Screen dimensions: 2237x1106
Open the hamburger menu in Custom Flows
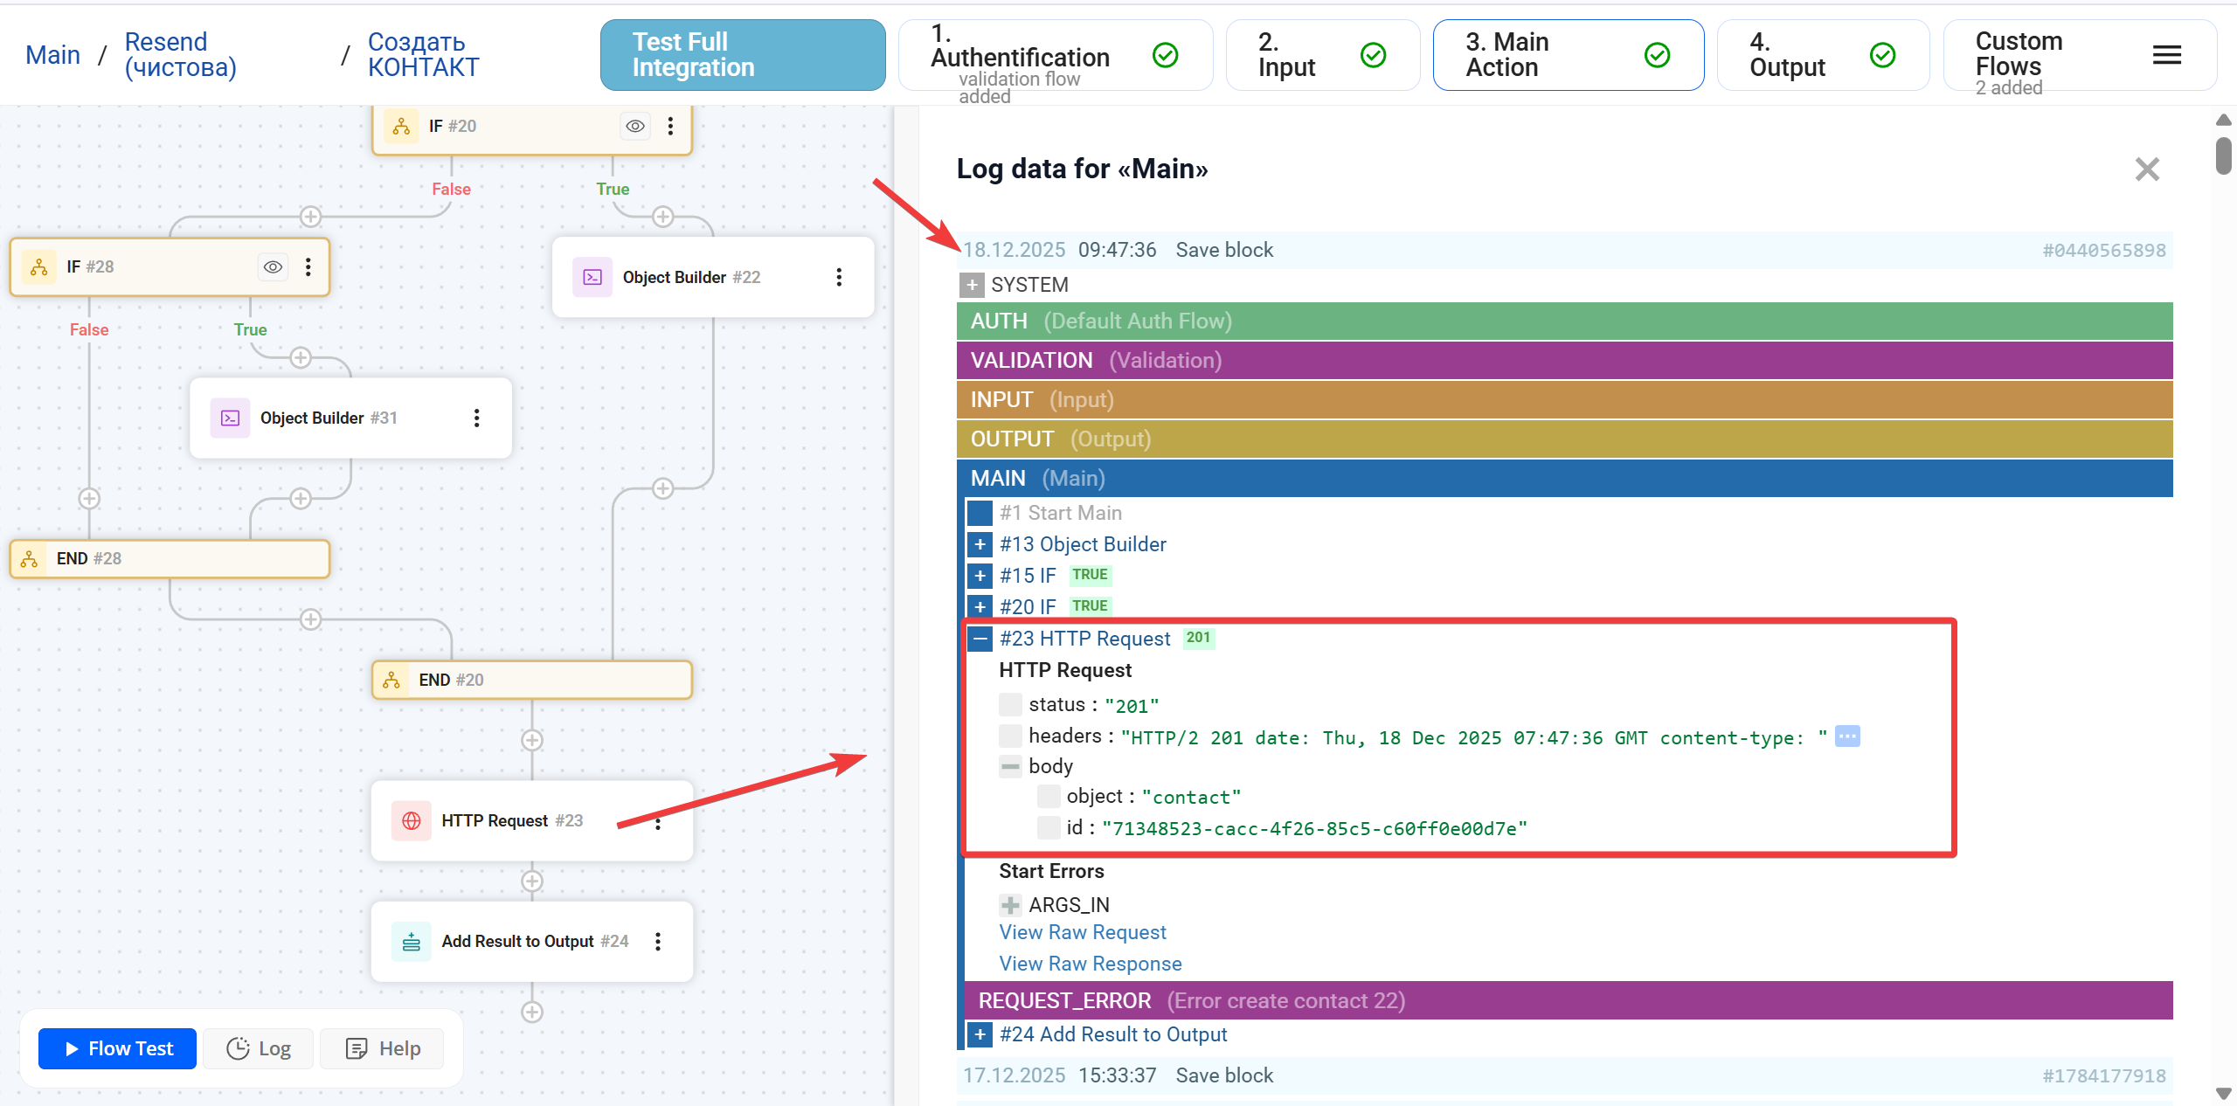(x=2166, y=55)
